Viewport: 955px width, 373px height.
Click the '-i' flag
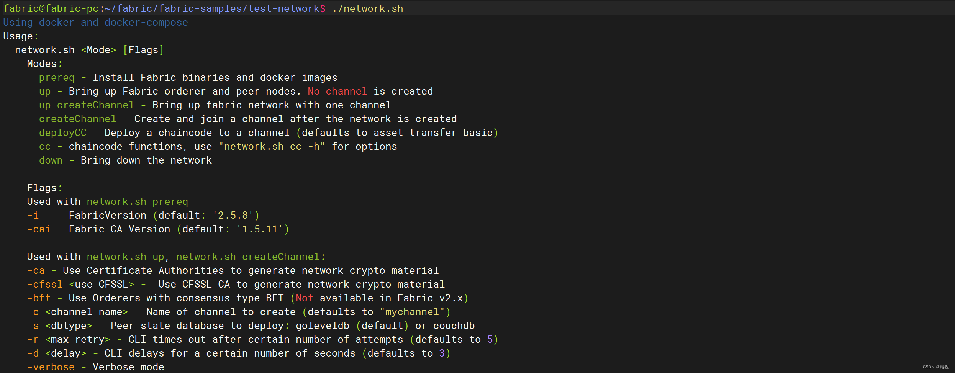(33, 215)
